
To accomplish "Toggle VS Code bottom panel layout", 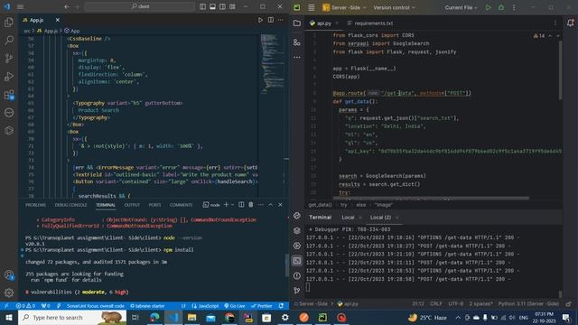I will coord(213,6).
